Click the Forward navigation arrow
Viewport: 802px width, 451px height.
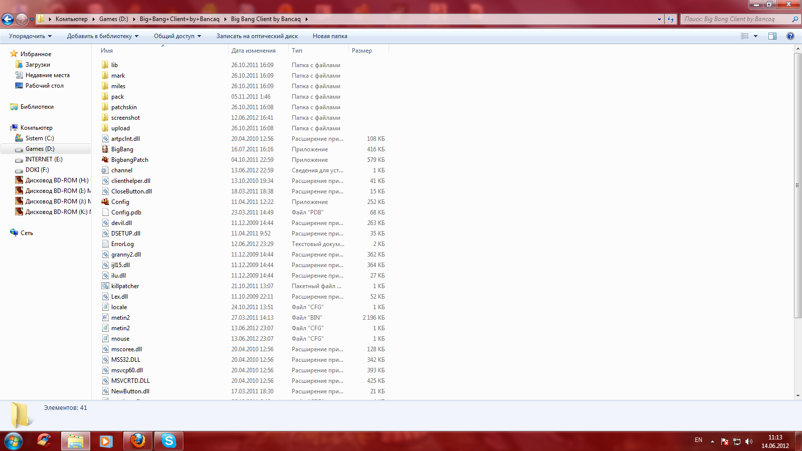[x=22, y=19]
